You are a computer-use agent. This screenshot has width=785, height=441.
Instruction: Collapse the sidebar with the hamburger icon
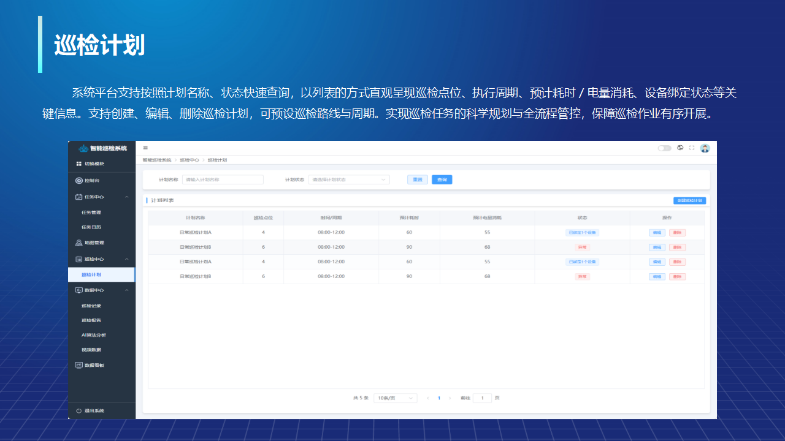[x=145, y=148]
